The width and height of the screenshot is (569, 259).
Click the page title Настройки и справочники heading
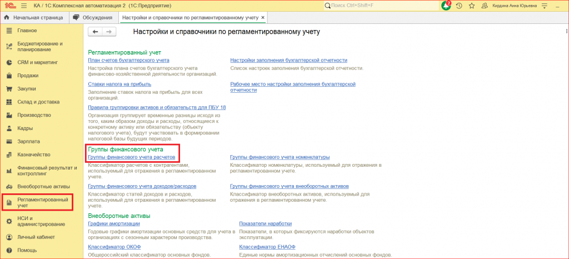pos(227,32)
